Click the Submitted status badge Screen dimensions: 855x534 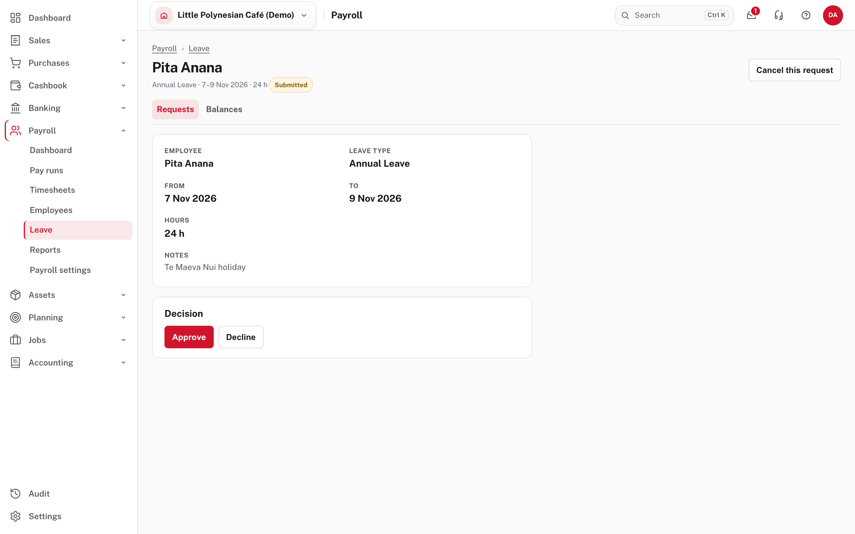tap(291, 85)
